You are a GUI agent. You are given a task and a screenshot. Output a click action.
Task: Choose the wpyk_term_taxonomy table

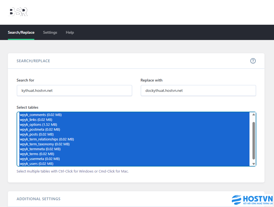[x=45, y=144]
